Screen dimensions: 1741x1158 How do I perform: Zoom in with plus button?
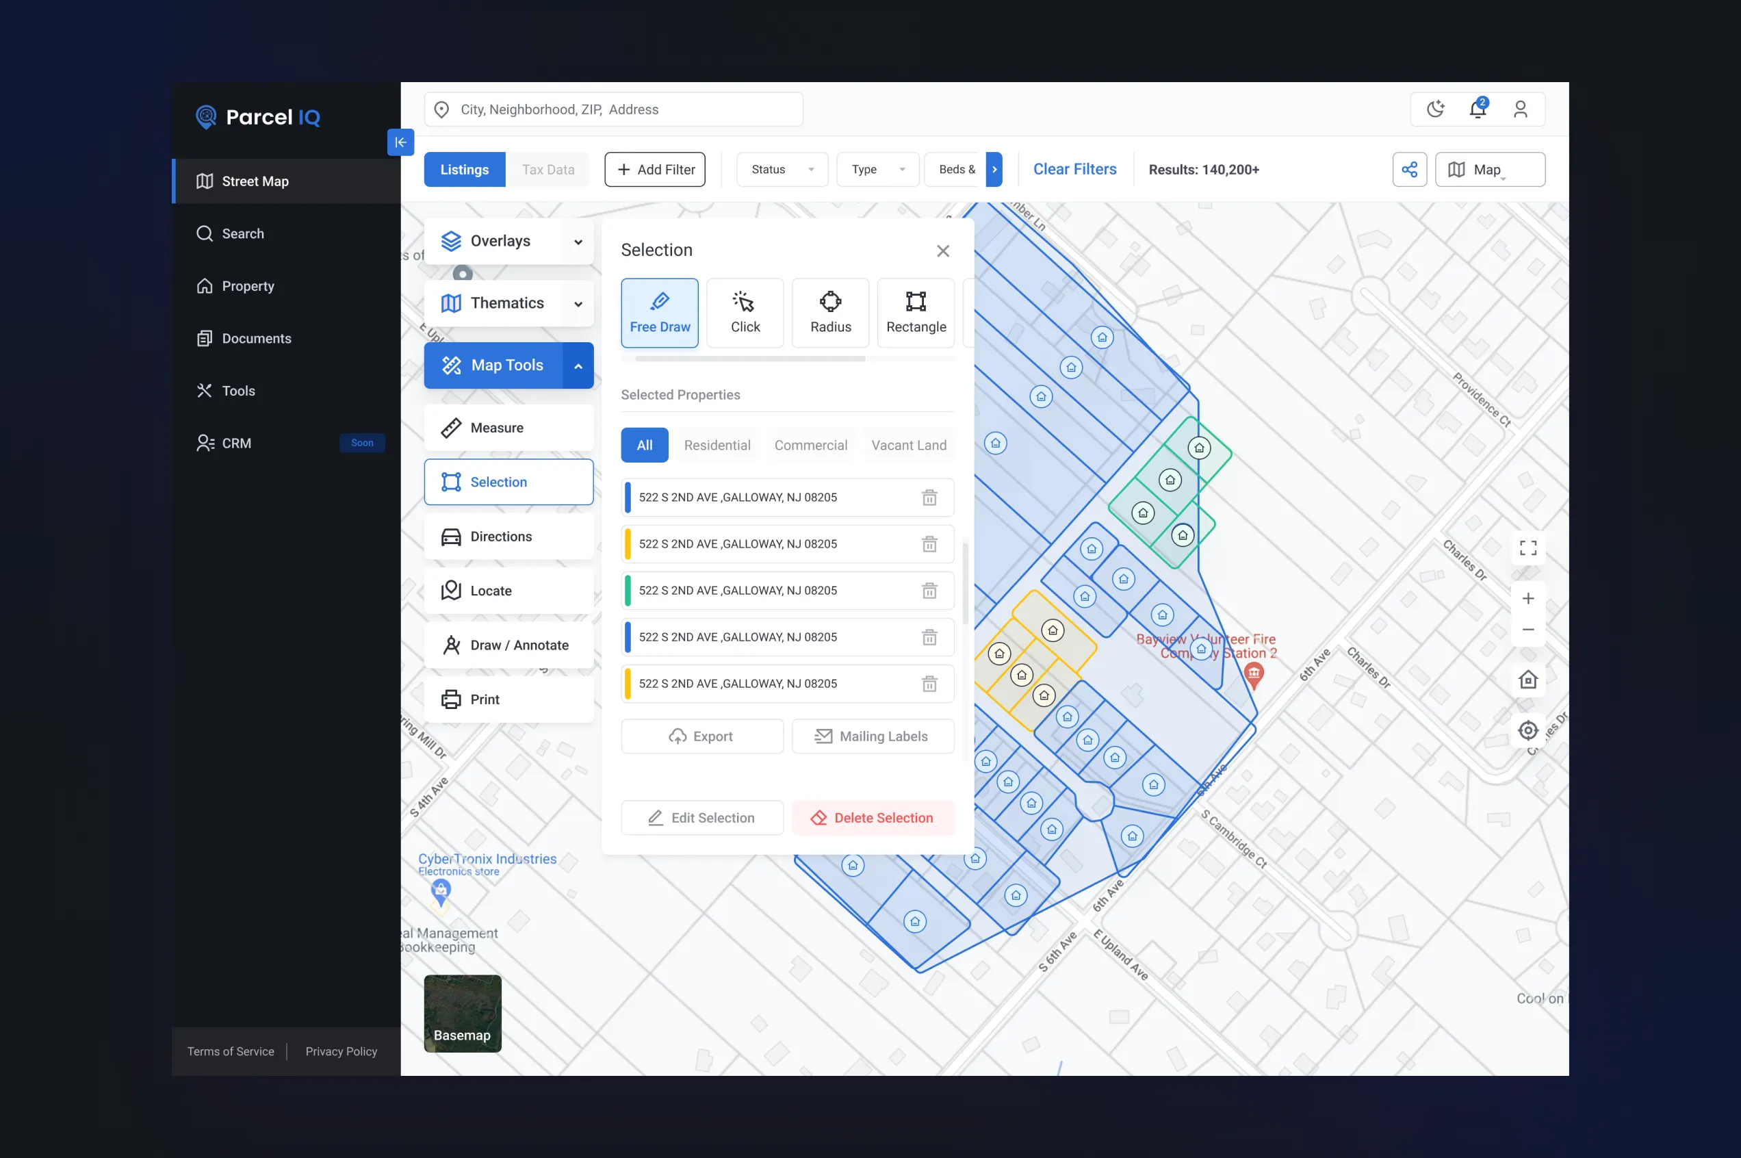(x=1527, y=598)
